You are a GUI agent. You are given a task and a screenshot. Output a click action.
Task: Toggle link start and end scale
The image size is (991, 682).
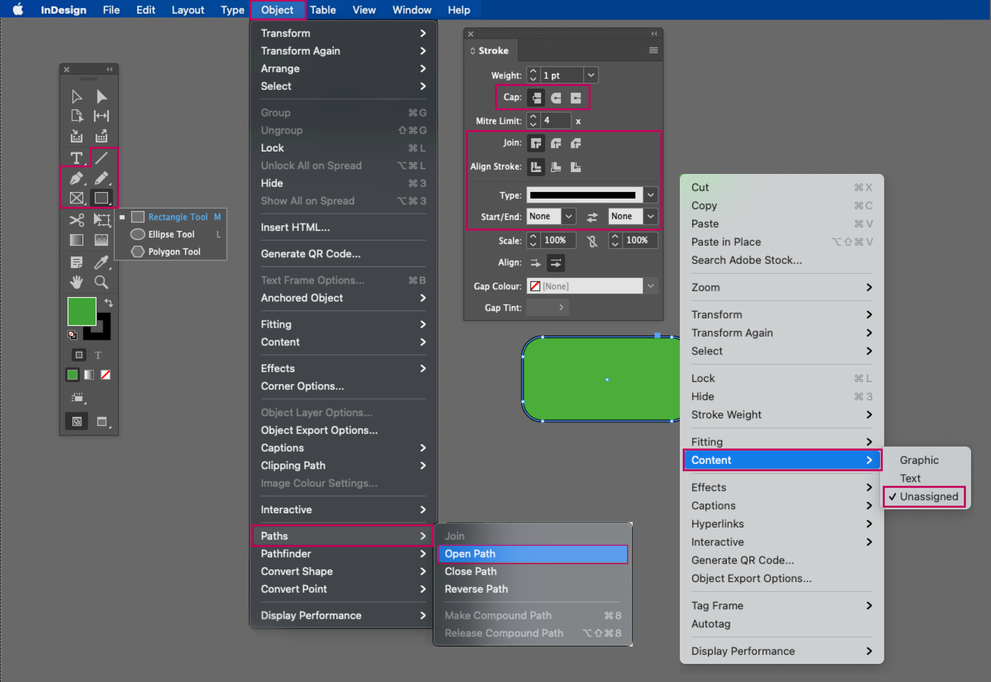pyautogui.click(x=592, y=241)
